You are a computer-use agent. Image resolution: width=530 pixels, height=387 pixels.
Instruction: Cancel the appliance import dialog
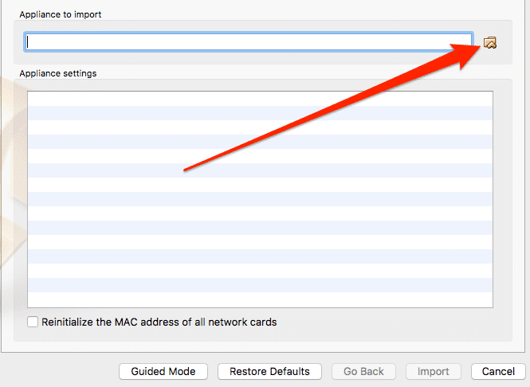(498, 371)
